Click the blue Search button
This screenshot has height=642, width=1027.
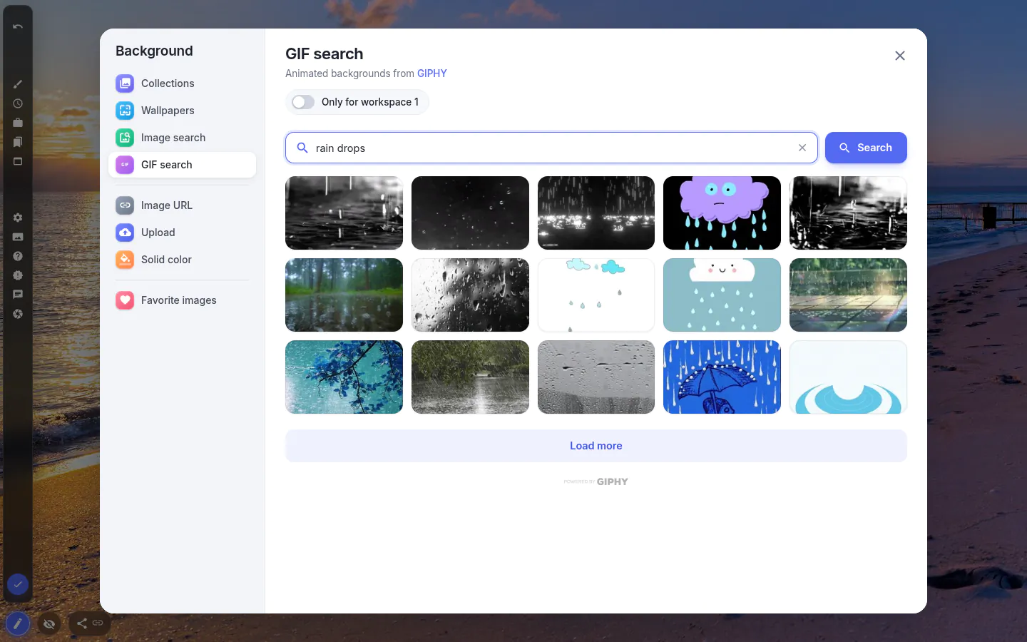[866, 148]
